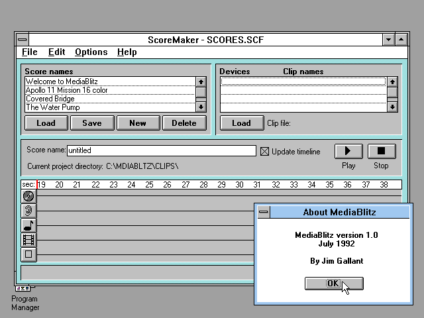Click Load beside Clip file
This screenshot has width=424, height=318.
pyautogui.click(x=242, y=123)
